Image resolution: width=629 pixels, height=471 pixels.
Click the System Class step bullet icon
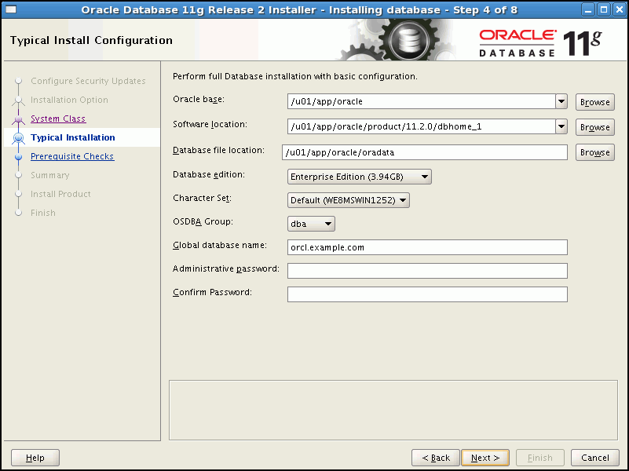[19, 119]
